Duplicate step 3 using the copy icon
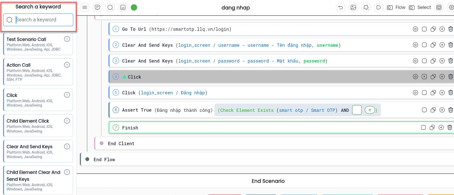Image resolution: width=454 pixels, height=195 pixels. point(433,61)
